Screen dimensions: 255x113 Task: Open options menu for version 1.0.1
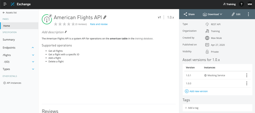click(247, 75)
